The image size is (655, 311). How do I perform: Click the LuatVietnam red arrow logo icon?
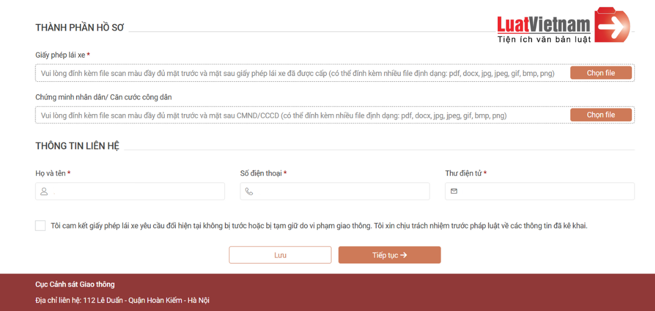tap(612, 25)
